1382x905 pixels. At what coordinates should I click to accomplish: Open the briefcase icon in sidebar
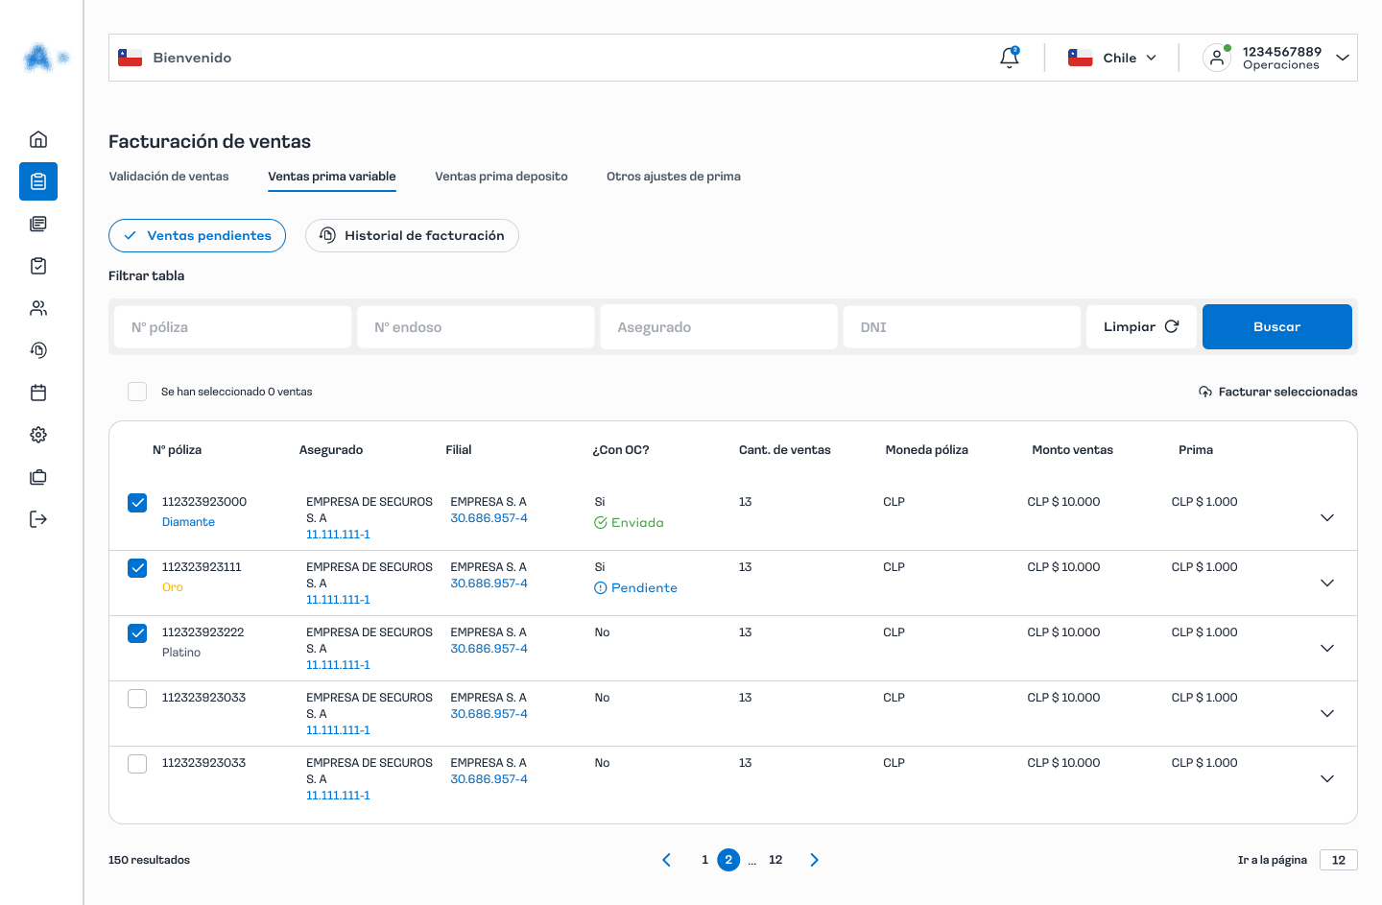coord(38,477)
